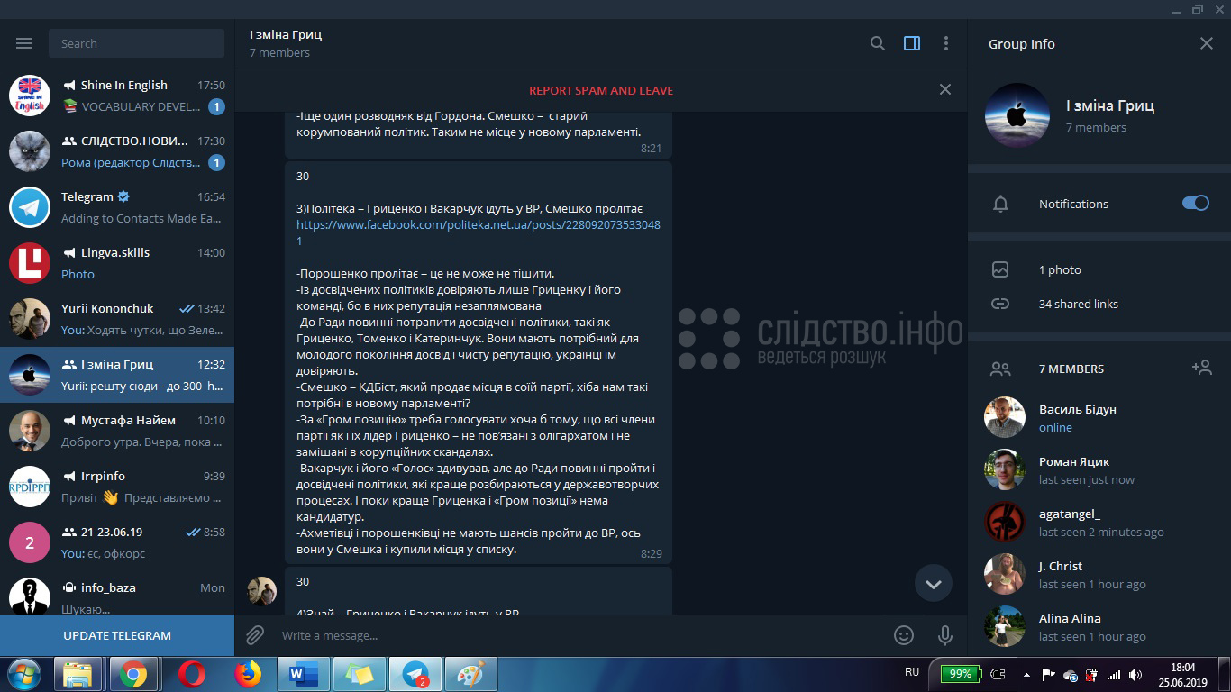
Task: Open the emoji picker smiley icon
Action: pyautogui.click(x=904, y=635)
